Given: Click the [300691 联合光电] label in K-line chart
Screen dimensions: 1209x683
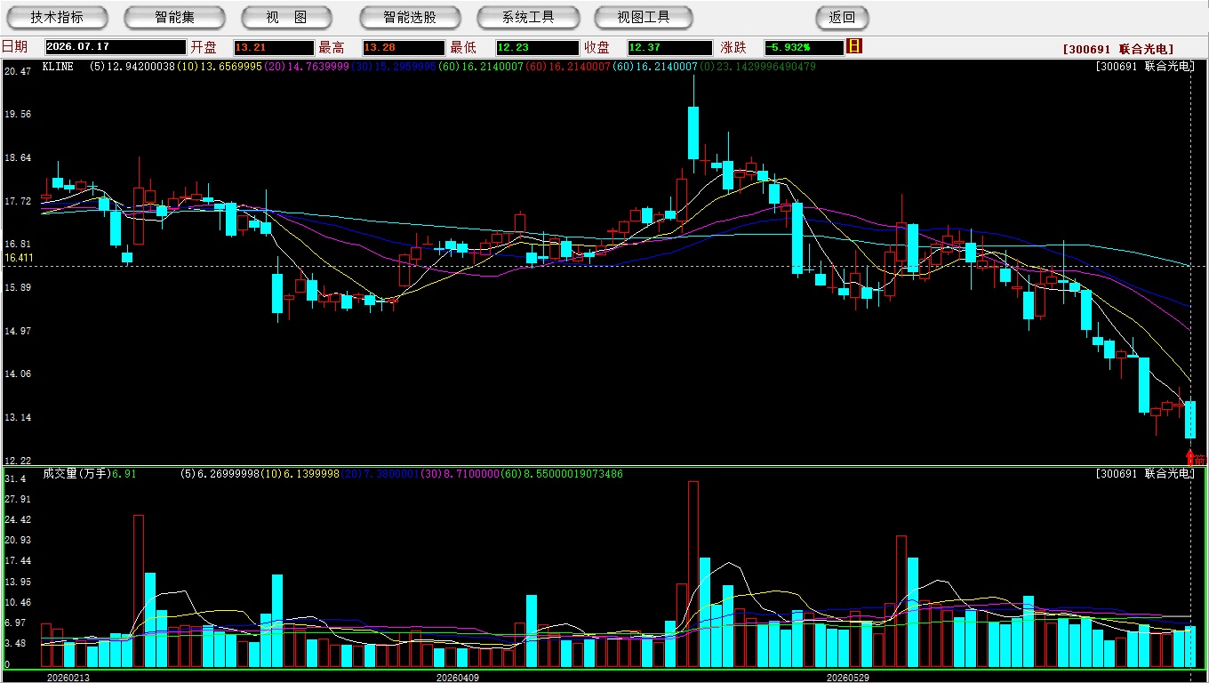Looking at the screenshot, I should [x=1143, y=67].
